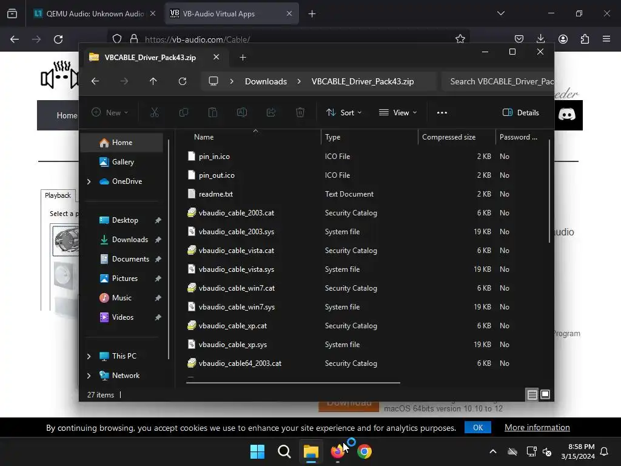Click the Cut scissors icon in Explorer toolbar
Image resolution: width=621 pixels, height=466 pixels.
tap(155, 112)
